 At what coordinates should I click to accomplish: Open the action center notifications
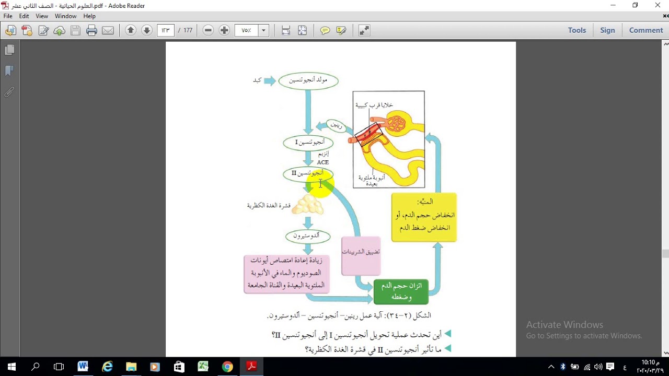(x=610, y=367)
